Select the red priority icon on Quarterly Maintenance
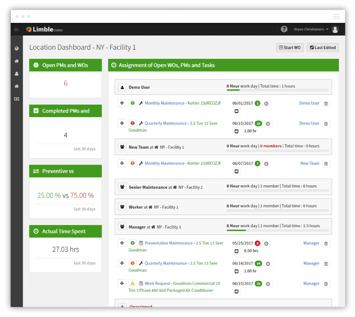The height and width of the screenshot is (317, 355). [131, 123]
